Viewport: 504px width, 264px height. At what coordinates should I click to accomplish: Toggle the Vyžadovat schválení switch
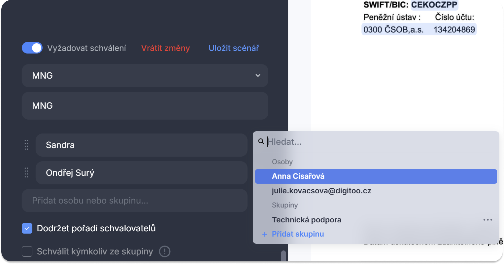[x=32, y=48]
